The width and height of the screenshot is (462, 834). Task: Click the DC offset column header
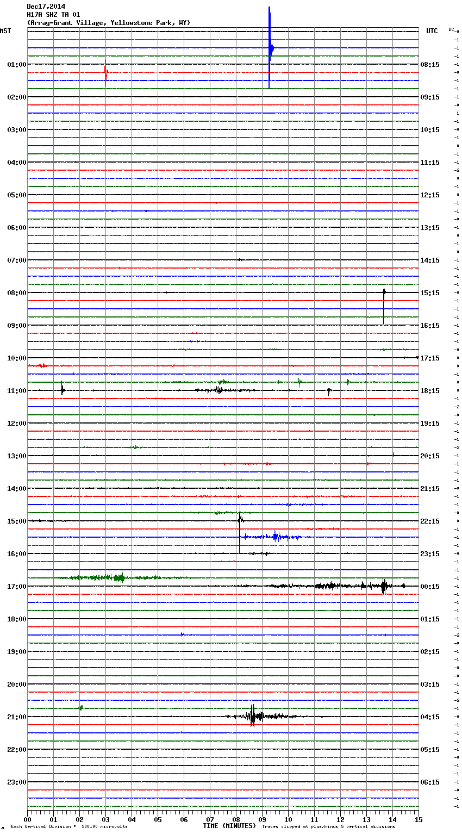(451, 29)
